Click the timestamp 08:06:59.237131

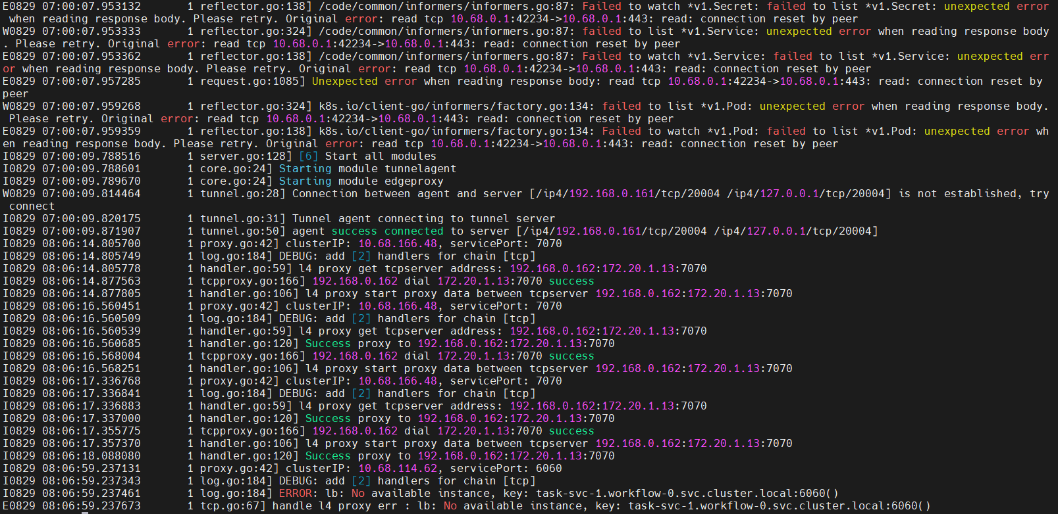(92, 469)
